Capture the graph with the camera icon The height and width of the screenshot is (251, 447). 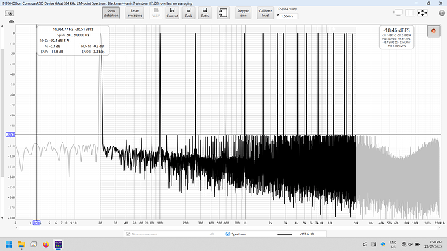[9, 14]
